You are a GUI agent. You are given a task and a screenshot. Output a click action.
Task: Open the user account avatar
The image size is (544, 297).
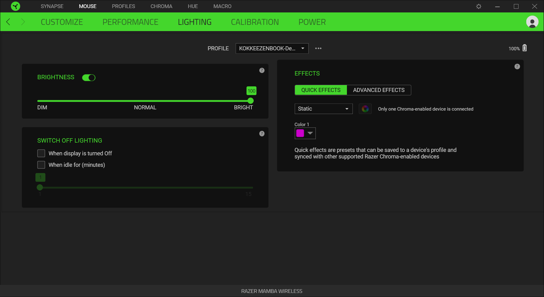point(532,22)
